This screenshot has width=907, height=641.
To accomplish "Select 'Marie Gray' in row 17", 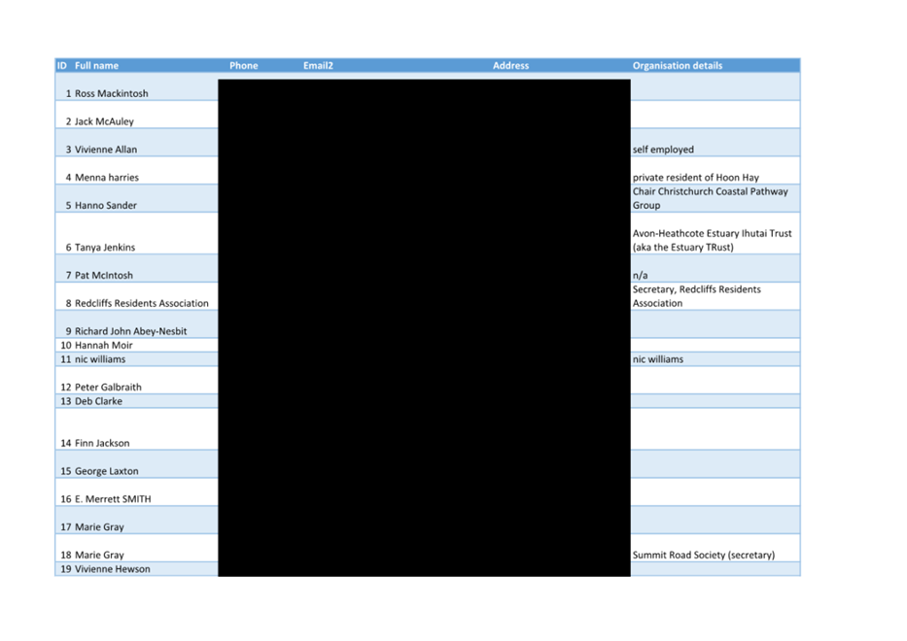I will pyautogui.click(x=99, y=527).
